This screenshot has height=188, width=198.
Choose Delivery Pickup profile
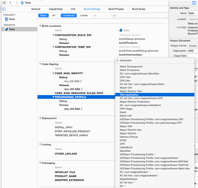click(155, 137)
